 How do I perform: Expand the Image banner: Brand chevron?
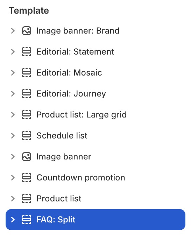(13, 31)
